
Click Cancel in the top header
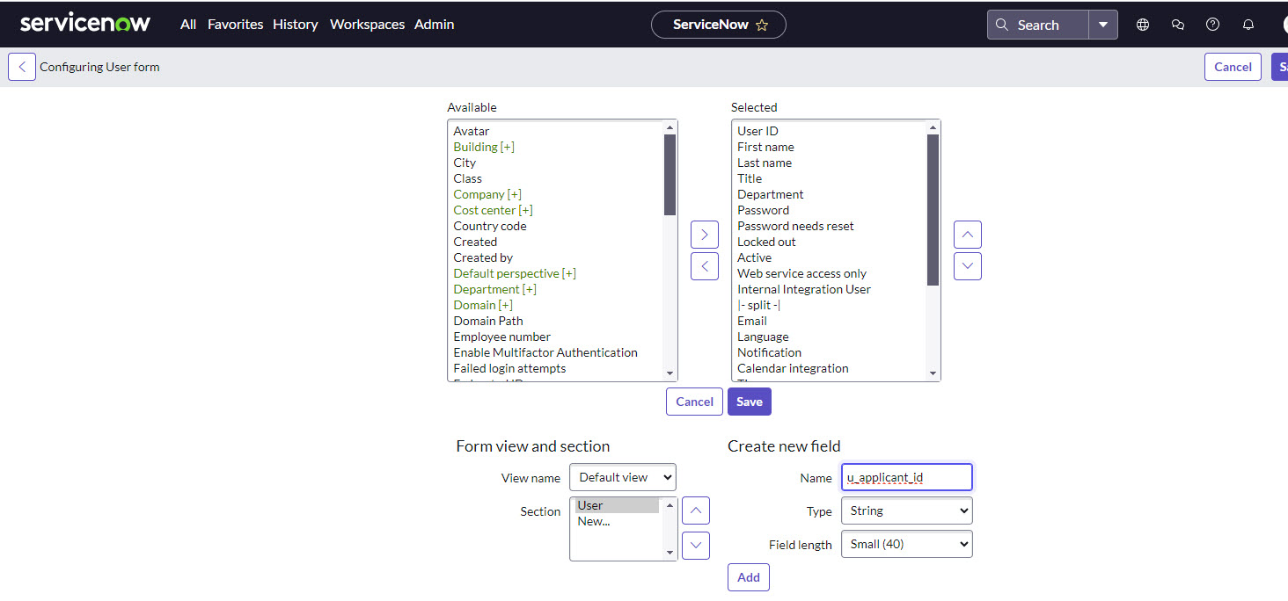tap(1233, 67)
